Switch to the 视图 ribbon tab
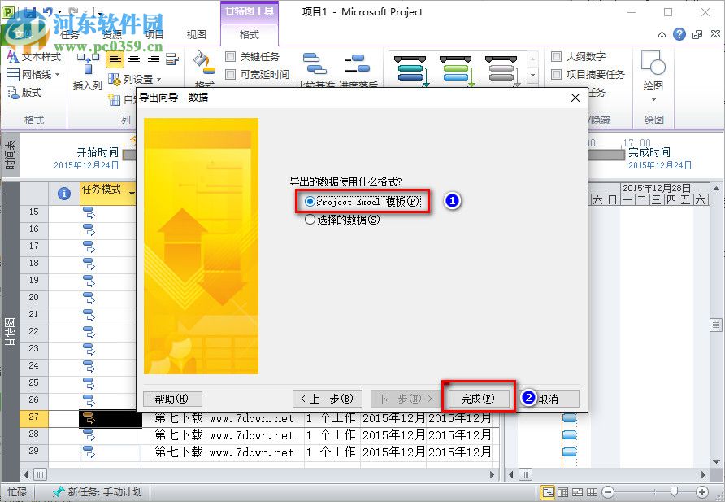 click(x=195, y=34)
